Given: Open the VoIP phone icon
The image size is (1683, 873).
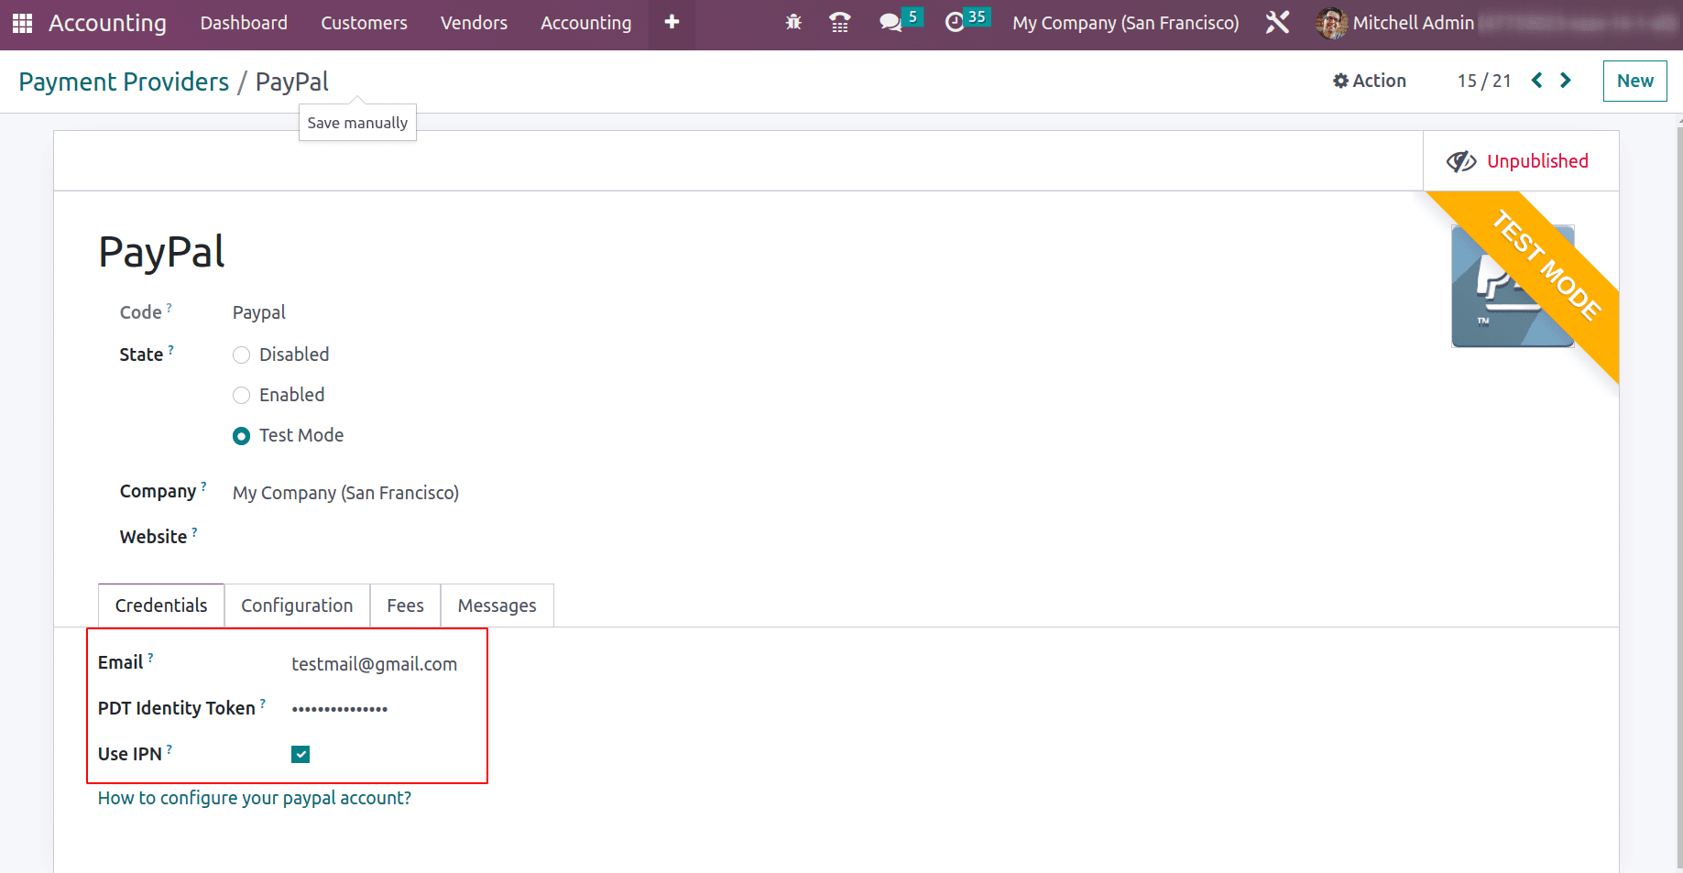Looking at the screenshot, I should (x=839, y=22).
